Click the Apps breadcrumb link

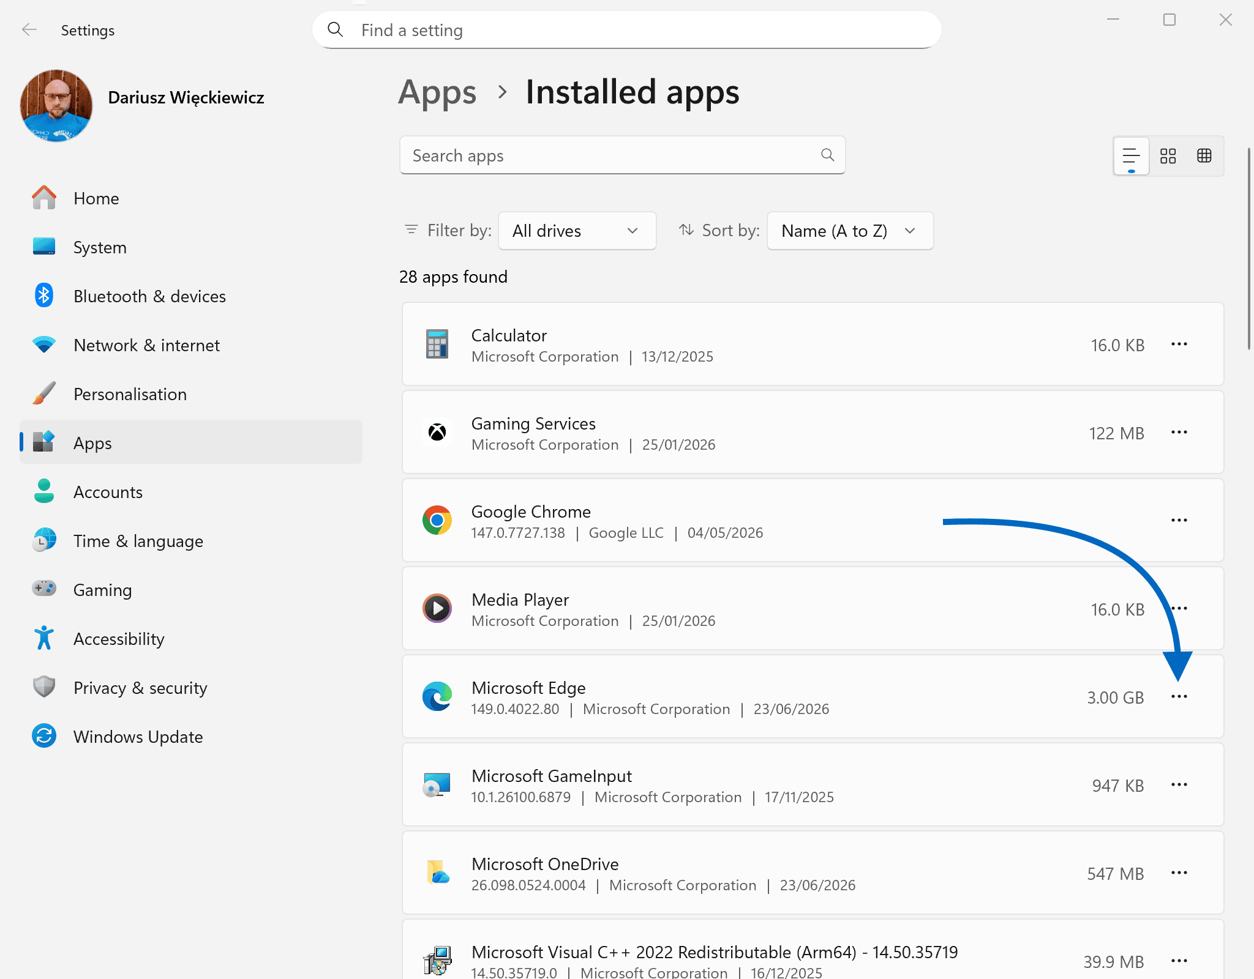point(437,93)
